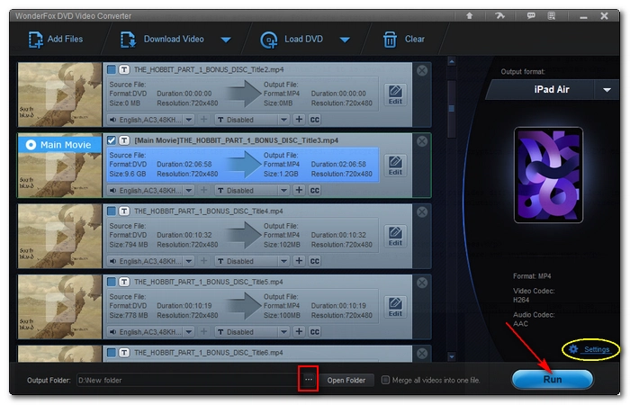Click the Add Files button
The height and width of the screenshot is (405, 630).
click(56, 40)
